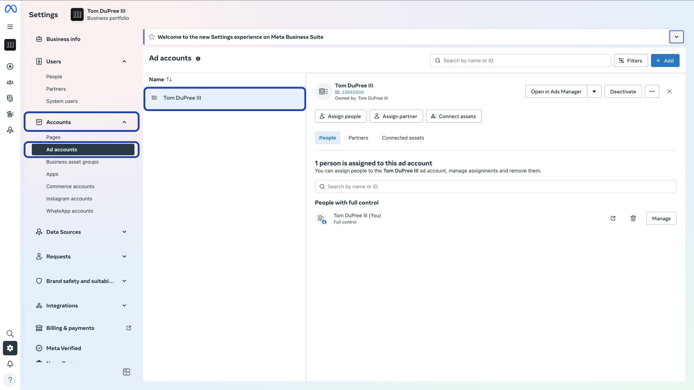Click the help question mark icon
The image size is (694, 390).
tap(10, 380)
